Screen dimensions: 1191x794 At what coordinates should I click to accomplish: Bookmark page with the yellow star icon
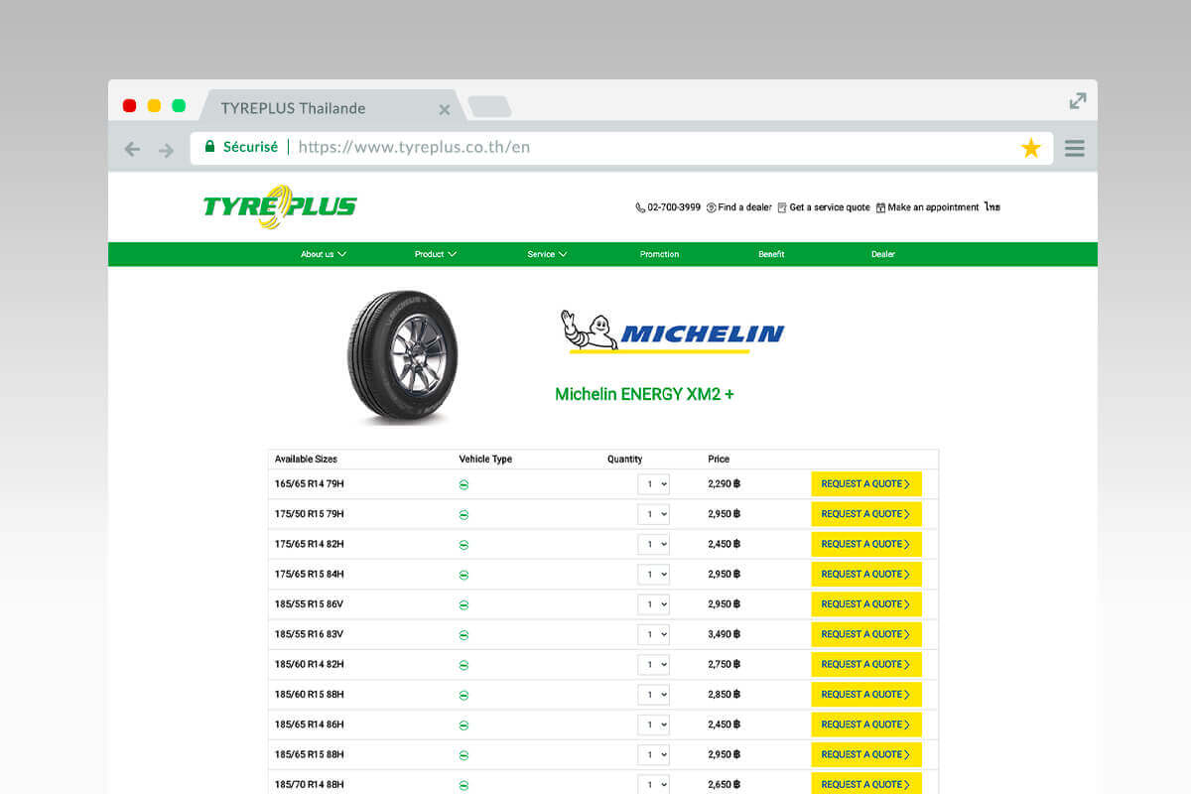(x=1031, y=148)
